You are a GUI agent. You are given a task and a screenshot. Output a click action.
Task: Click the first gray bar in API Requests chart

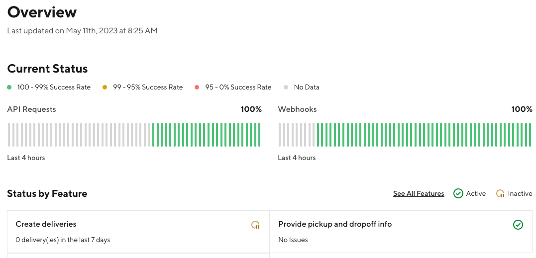click(x=9, y=135)
